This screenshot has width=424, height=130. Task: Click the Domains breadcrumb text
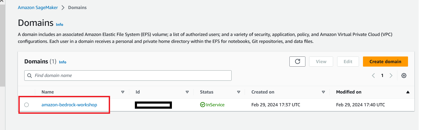(77, 7)
